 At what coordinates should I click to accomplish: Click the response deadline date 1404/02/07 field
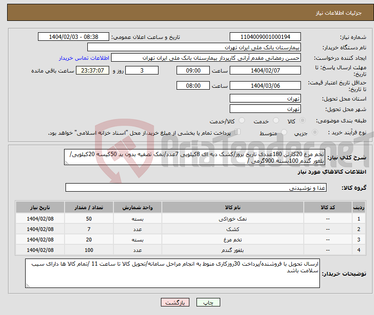(265, 70)
